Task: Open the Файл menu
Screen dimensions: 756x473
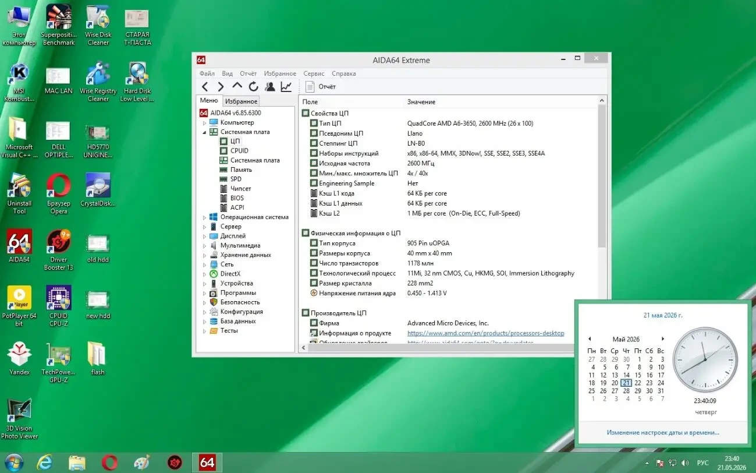Action: click(207, 73)
